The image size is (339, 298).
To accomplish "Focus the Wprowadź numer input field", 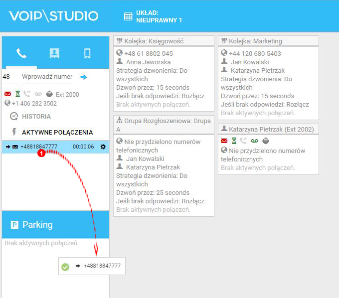I will tap(47, 77).
